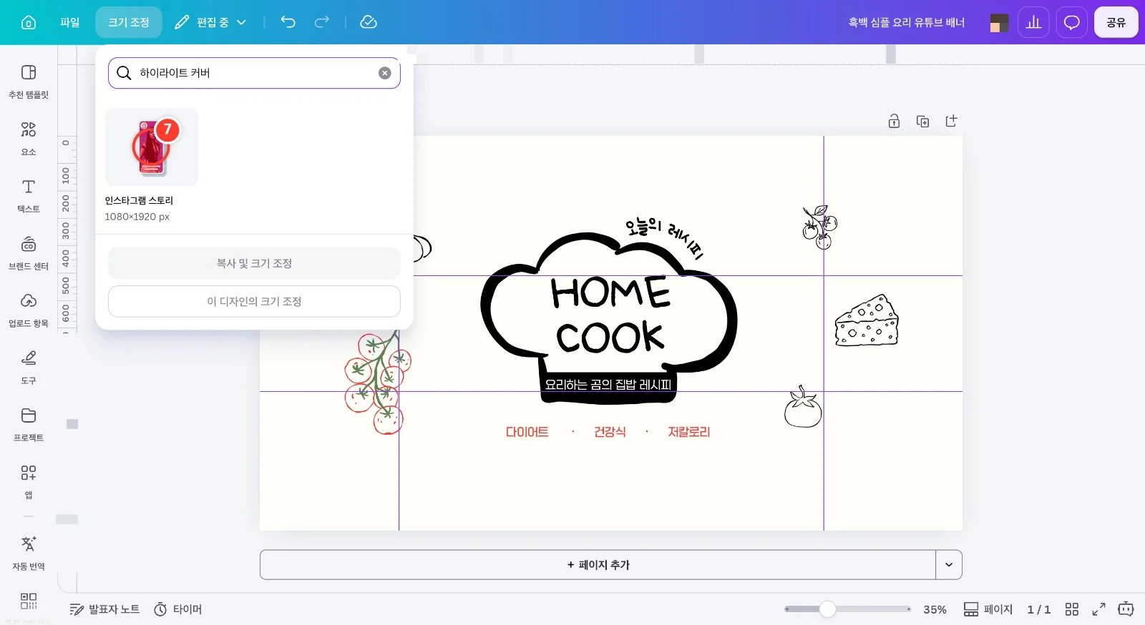Viewport: 1145px width, 625px height.
Task: Open the 텍스트 text panel
Action: 29,196
